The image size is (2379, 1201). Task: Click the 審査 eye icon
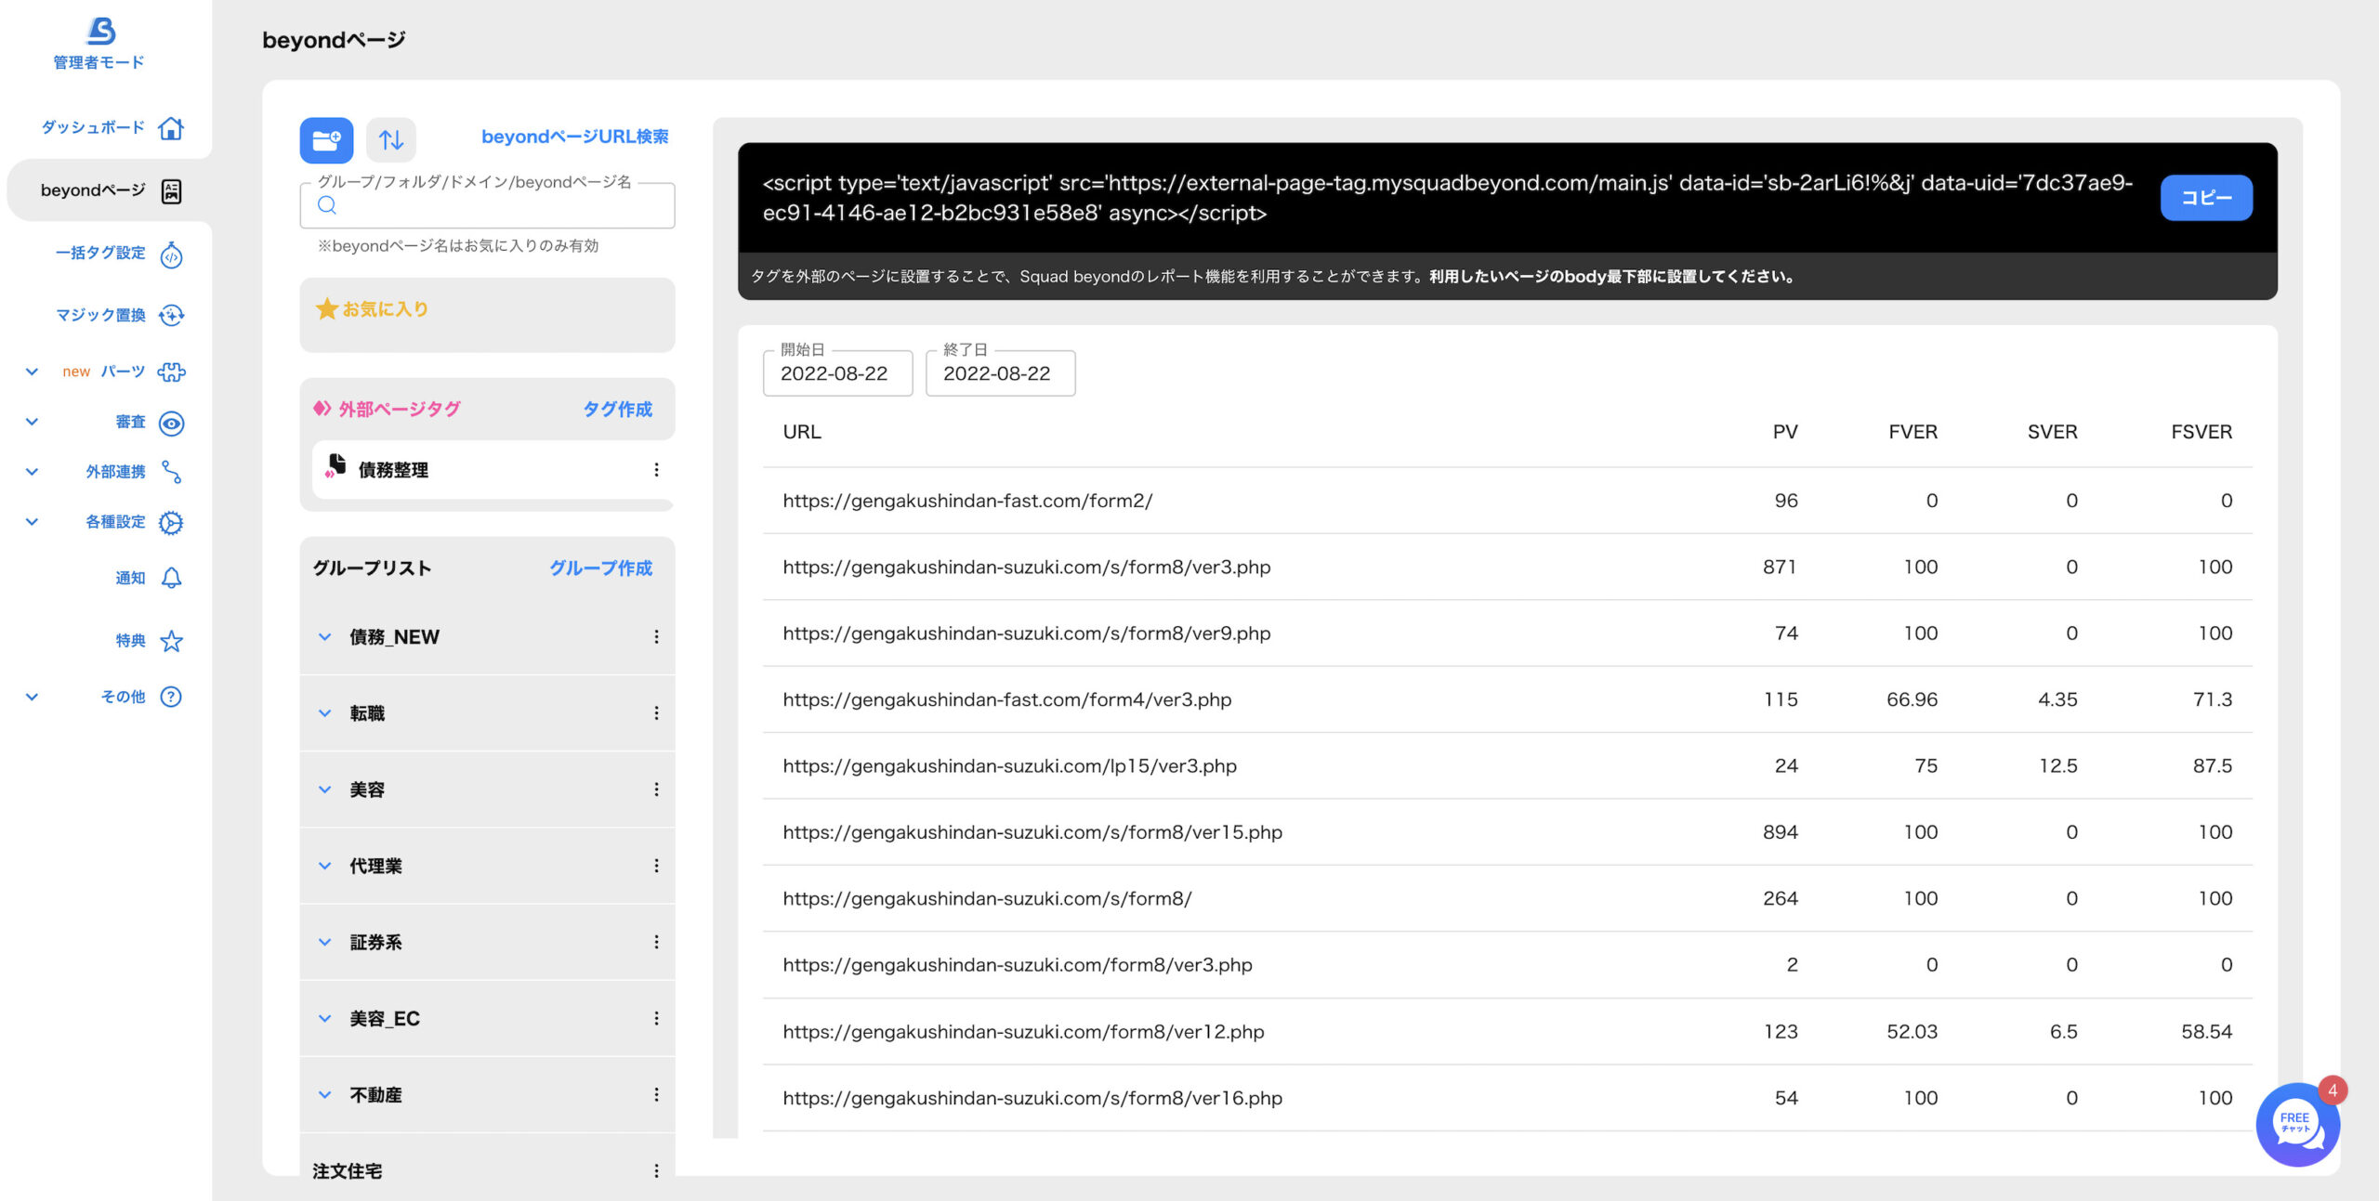tap(171, 423)
